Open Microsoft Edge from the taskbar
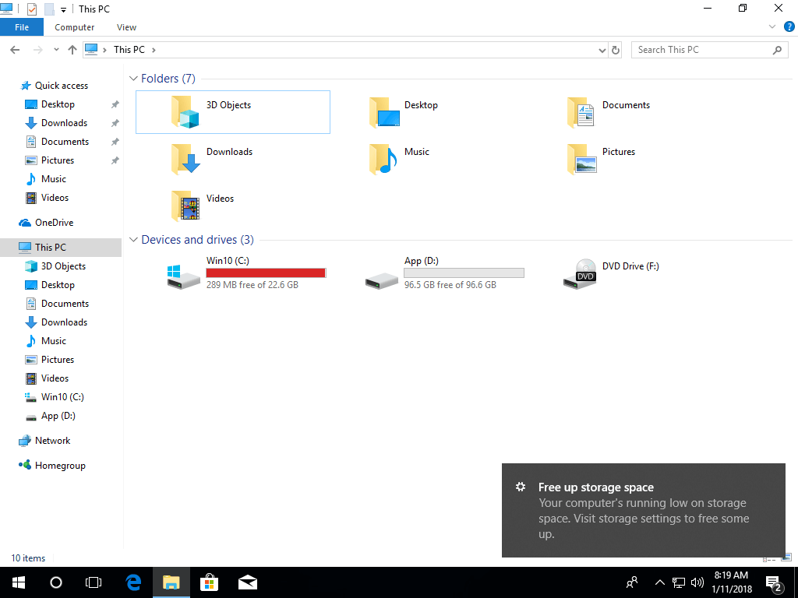 133,582
